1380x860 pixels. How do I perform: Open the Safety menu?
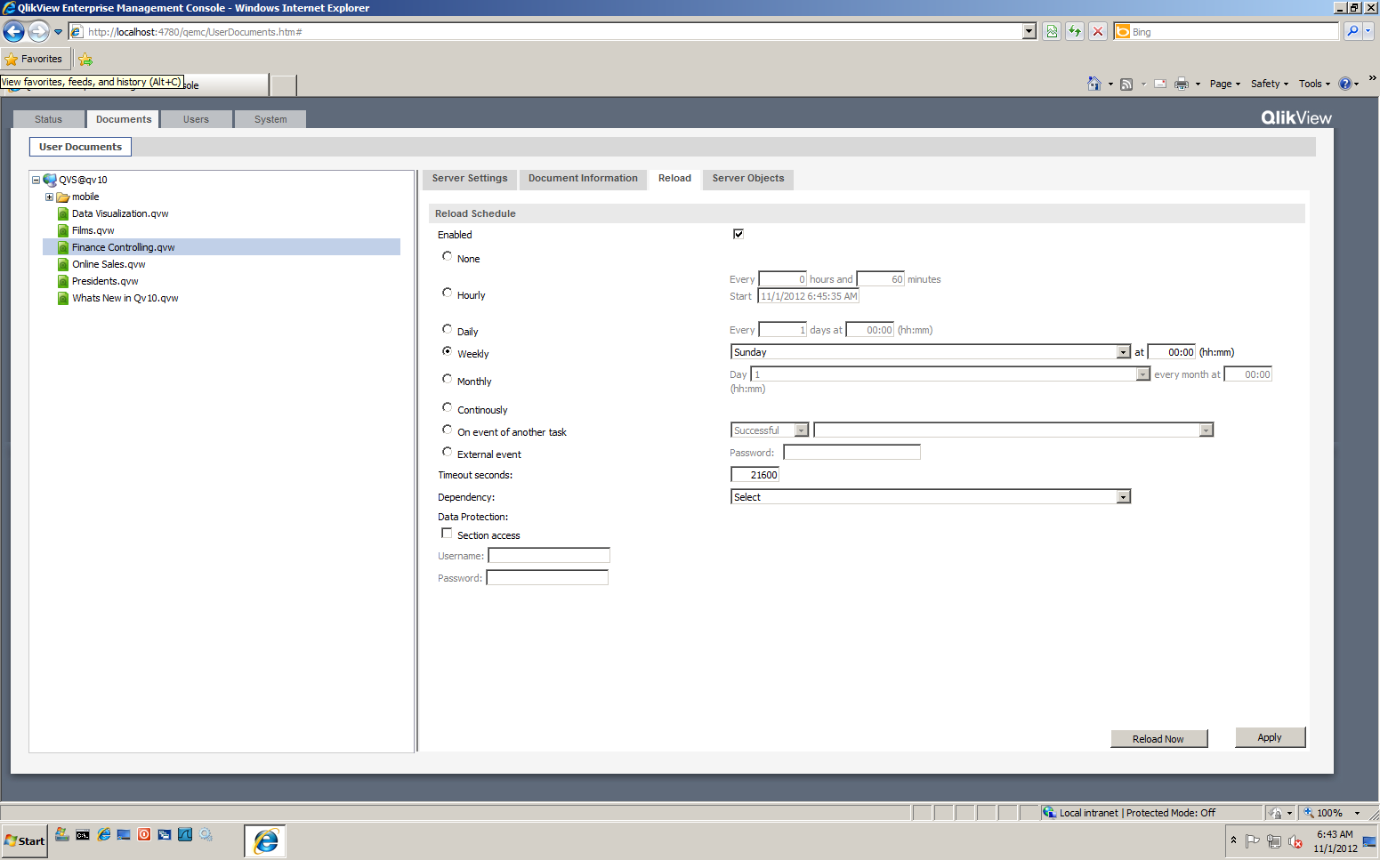[1270, 84]
